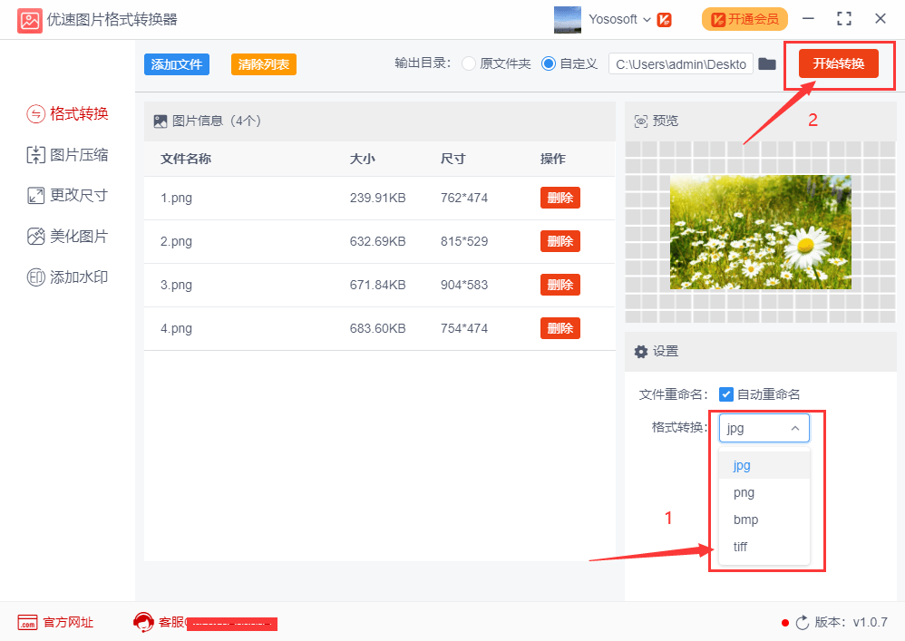Visit the 官方网址 official website link
Screen dimensions: 905x641
click(54, 622)
